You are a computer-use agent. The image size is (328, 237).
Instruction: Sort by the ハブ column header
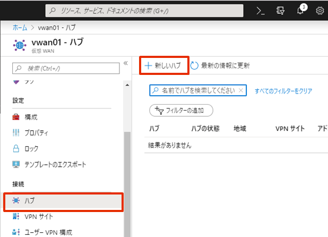154,129
